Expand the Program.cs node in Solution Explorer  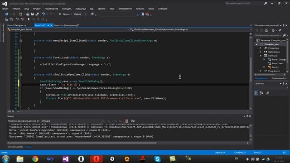point(260,71)
